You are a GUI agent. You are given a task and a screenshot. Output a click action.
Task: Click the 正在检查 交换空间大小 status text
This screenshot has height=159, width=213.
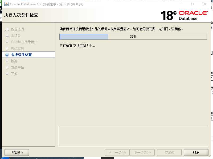point(77,46)
